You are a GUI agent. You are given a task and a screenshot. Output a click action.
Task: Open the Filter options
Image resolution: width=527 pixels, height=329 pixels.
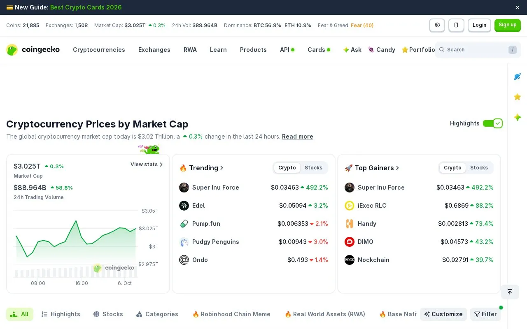[485, 314]
